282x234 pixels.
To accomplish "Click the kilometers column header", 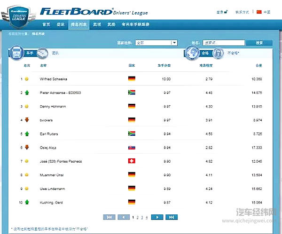I will [x=259, y=65].
